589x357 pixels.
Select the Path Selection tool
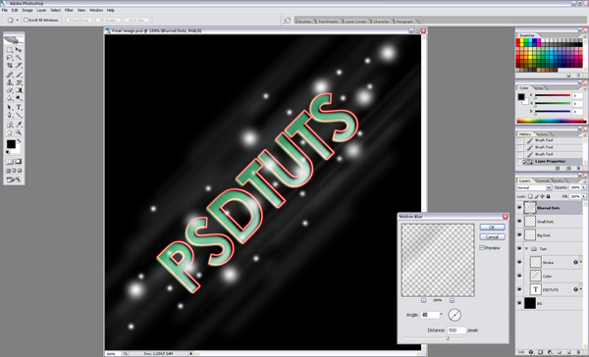[10, 108]
